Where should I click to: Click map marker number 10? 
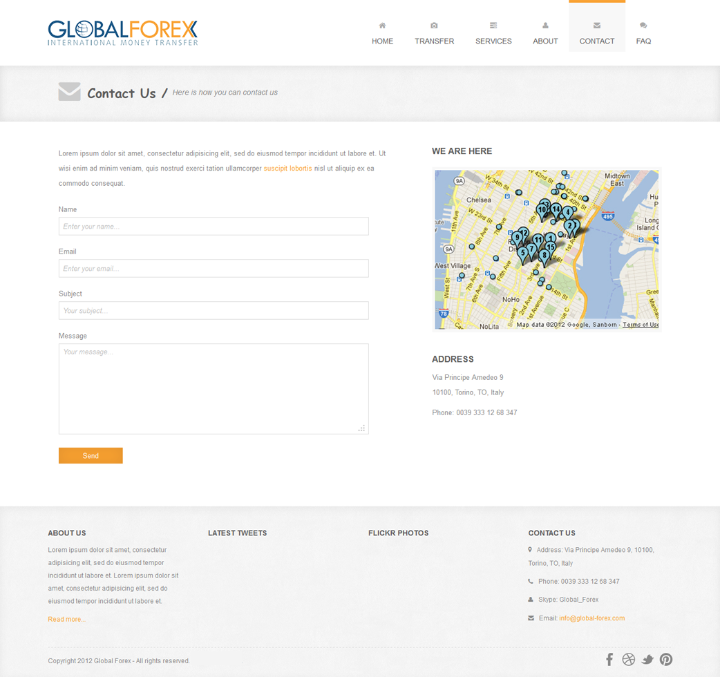(542, 211)
